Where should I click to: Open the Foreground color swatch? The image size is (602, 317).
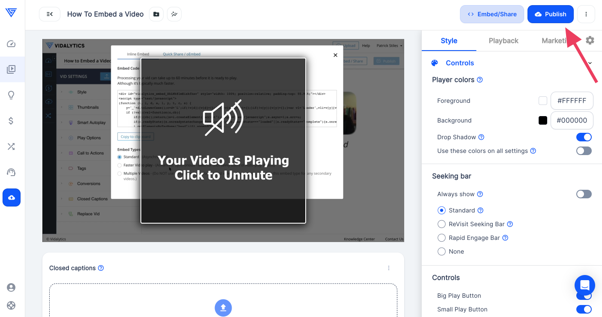pyautogui.click(x=543, y=101)
